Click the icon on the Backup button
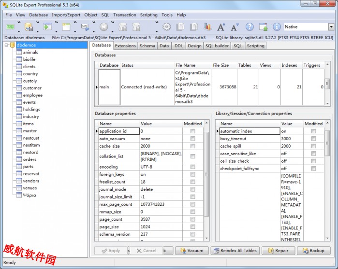 [306, 251]
